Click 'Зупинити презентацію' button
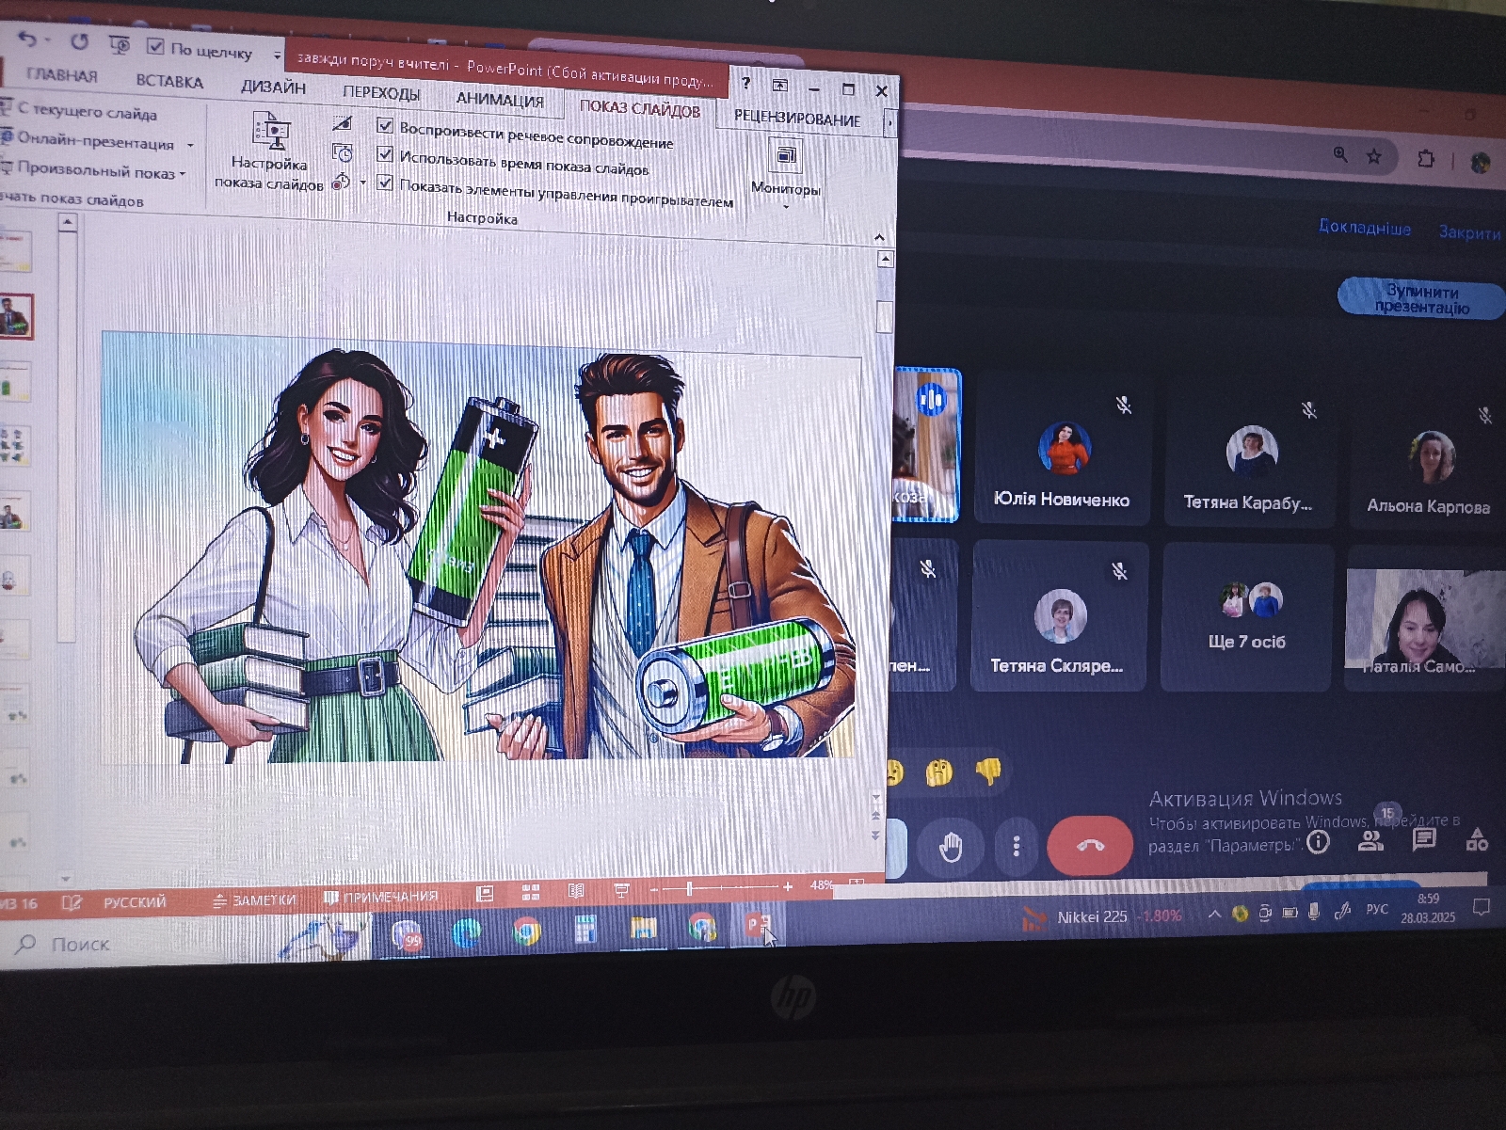The height and width of the screenshot is (1130, 1506). pos(1421,299)
